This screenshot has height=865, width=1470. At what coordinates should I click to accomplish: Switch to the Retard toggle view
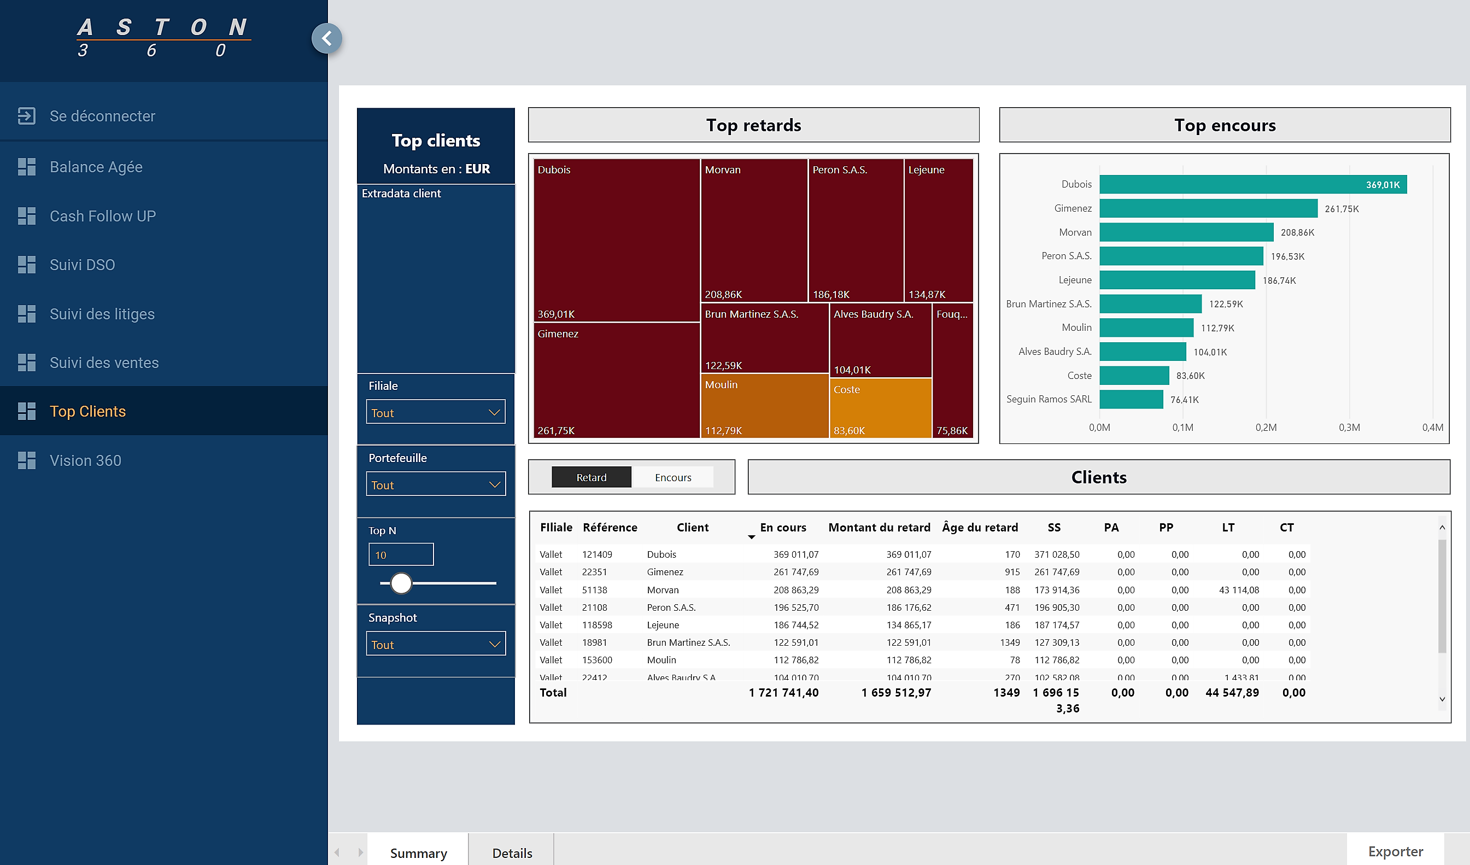click(x=592, y=476)
